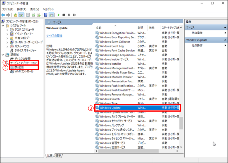Sort by 名前 column header
The height and width of the screenshot is (163, 228).
tap(116, 28)
